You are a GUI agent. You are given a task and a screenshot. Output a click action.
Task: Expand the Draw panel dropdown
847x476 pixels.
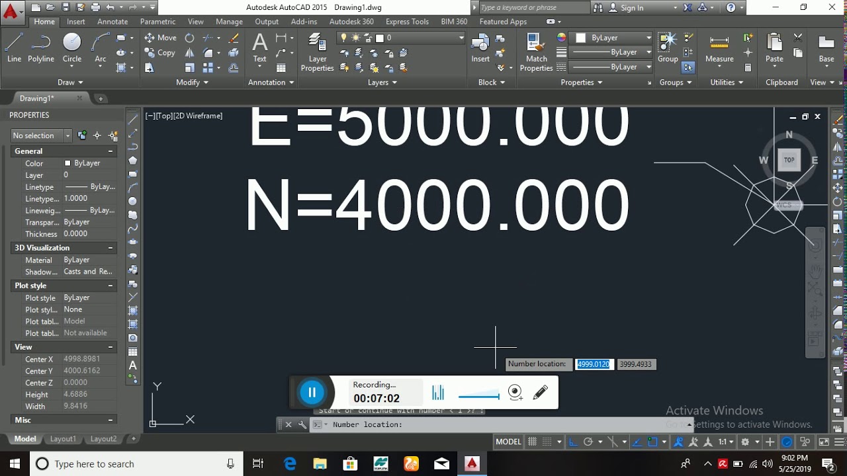click(x=70, y=83)
